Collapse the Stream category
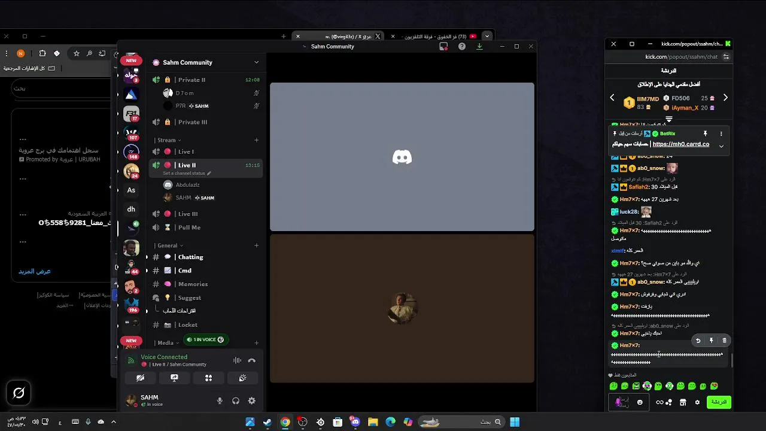Image resolution: width=766 pixels, height=431 pixels. pyautogui.click(x=168, y=140)
